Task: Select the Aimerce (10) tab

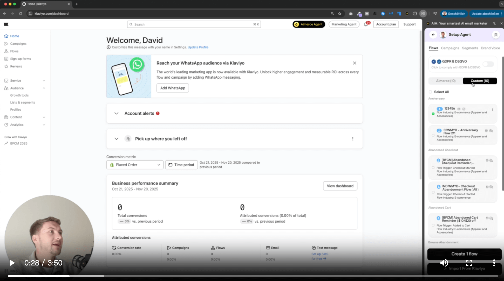Action: [446, 81]
